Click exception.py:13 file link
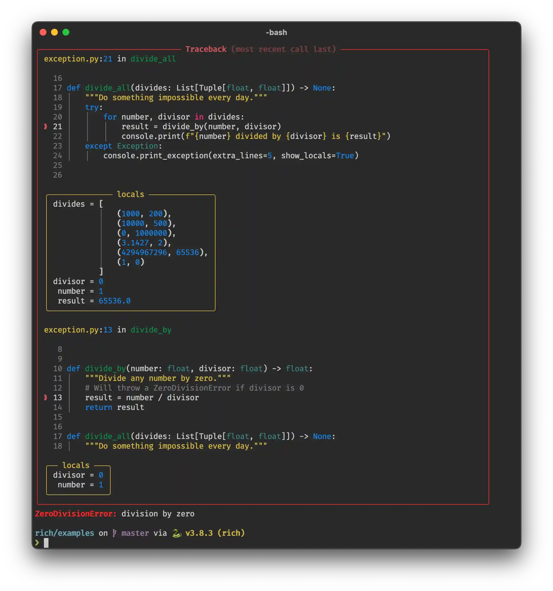This screenshot has height=591, width=553. [78, 330]
